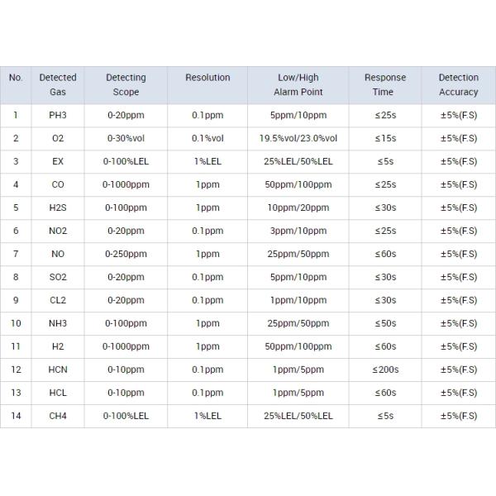The width and height of the screenshot is (496, 496).
Task: Select the O2 gas cell
Action: tap(57, 138)
